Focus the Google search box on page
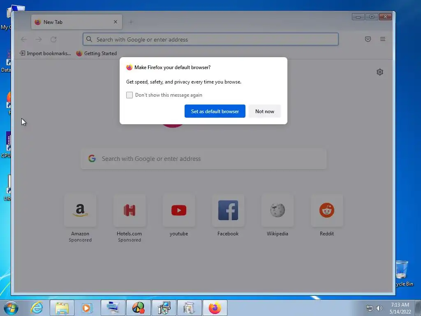Image resolution: width=421 pixels, height=316 pixels. click(204, 159)
